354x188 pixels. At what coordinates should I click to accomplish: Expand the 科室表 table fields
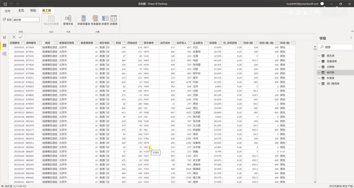coord(319,78)
